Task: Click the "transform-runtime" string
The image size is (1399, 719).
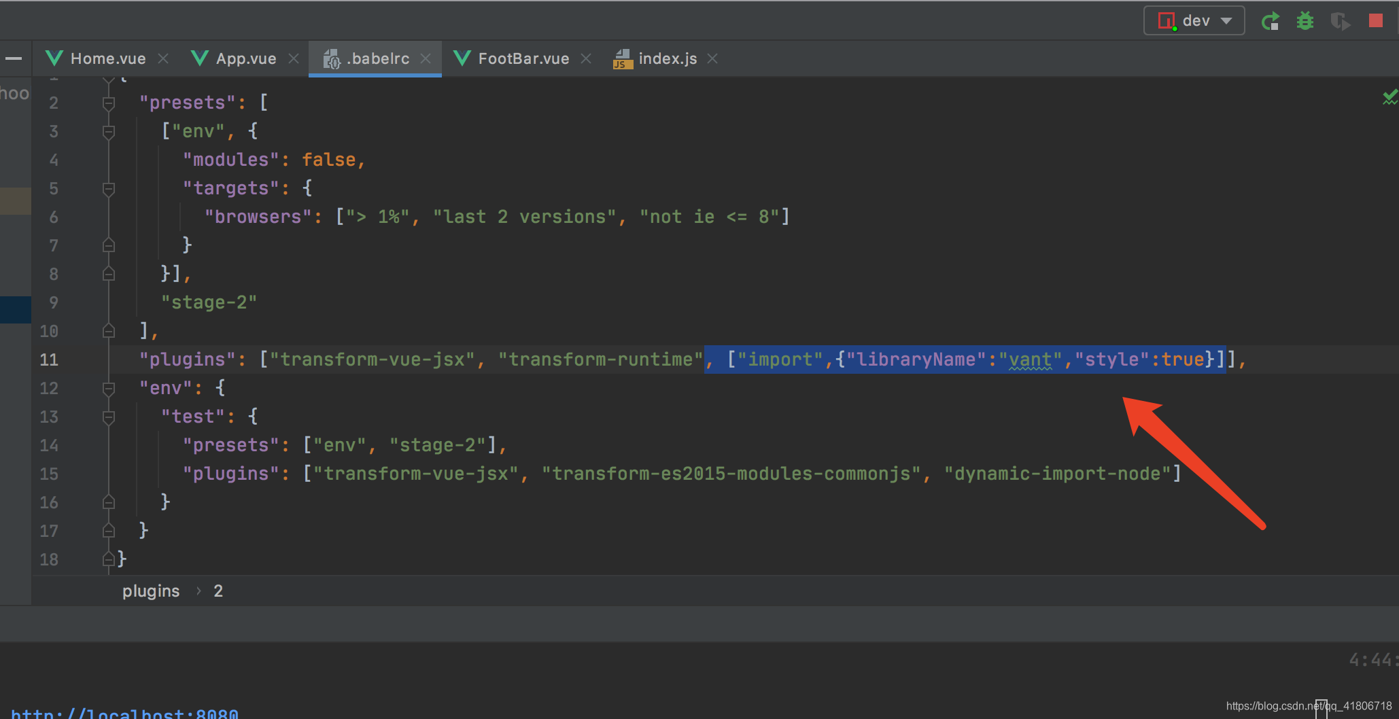Action: (600, 359)
